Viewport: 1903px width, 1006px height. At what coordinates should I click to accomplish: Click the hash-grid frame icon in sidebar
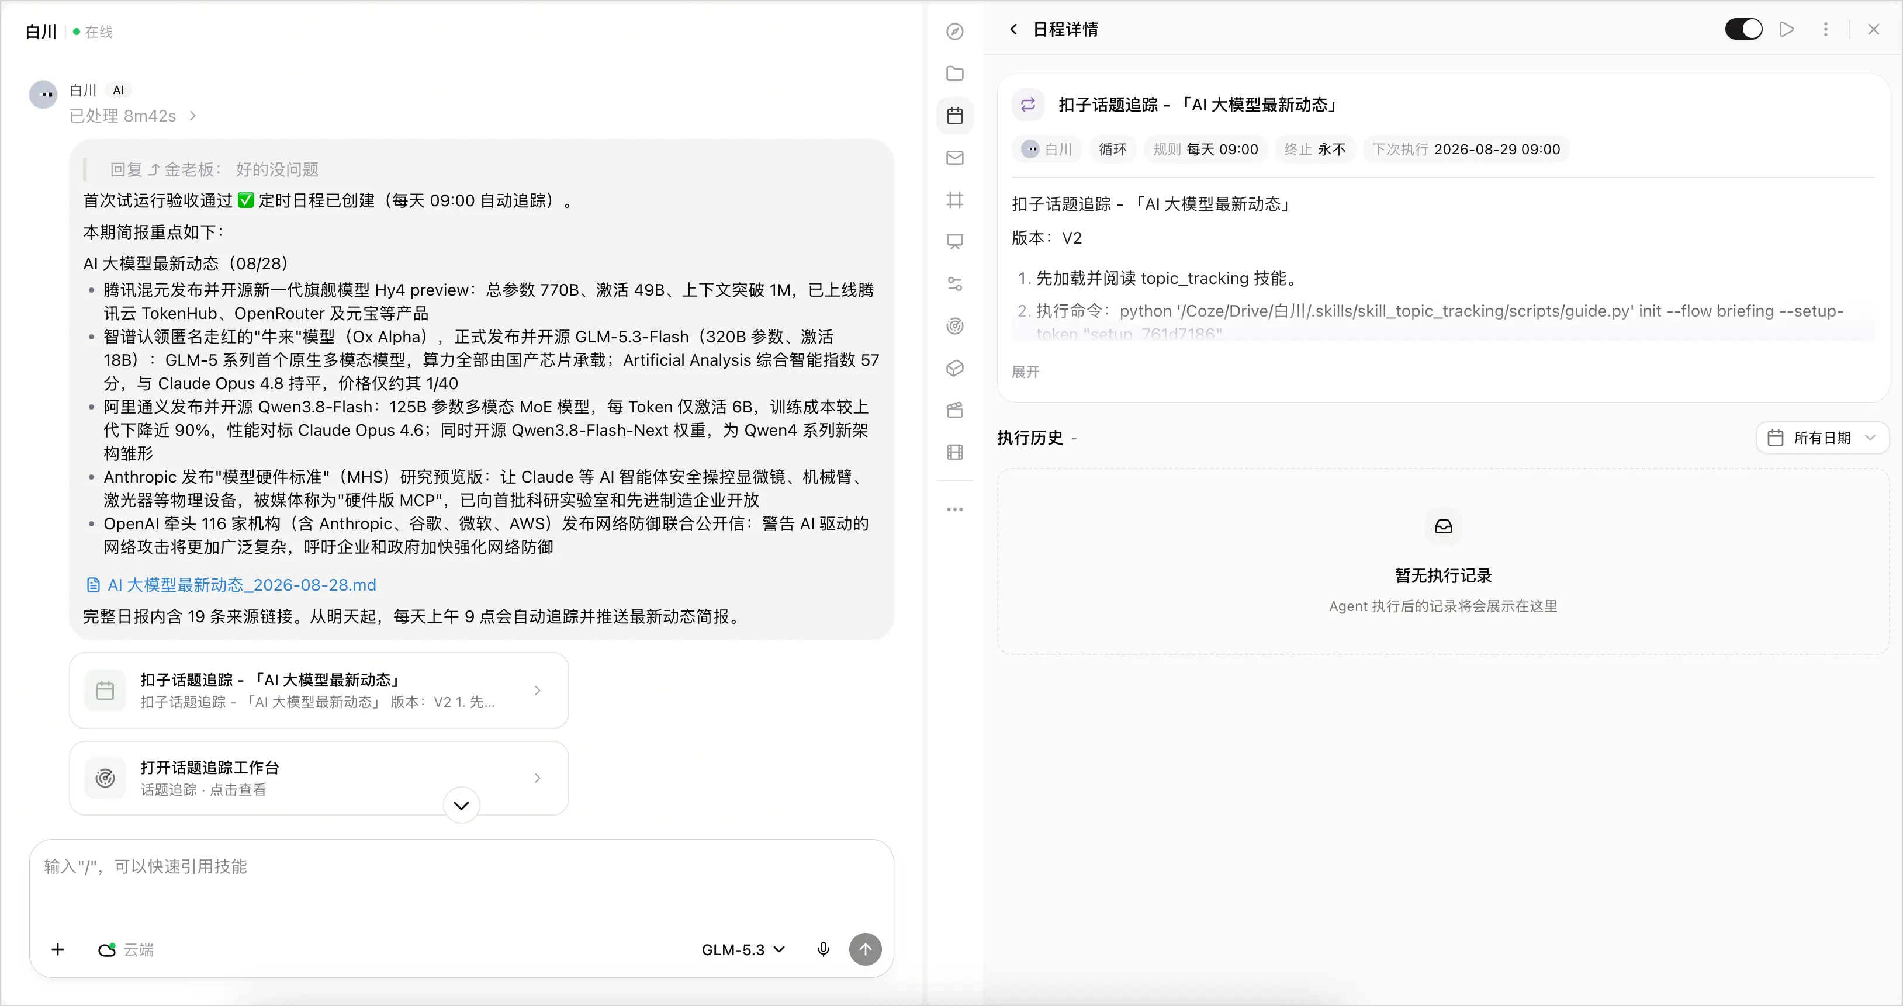pyautogui.click(x=954, y=199)
